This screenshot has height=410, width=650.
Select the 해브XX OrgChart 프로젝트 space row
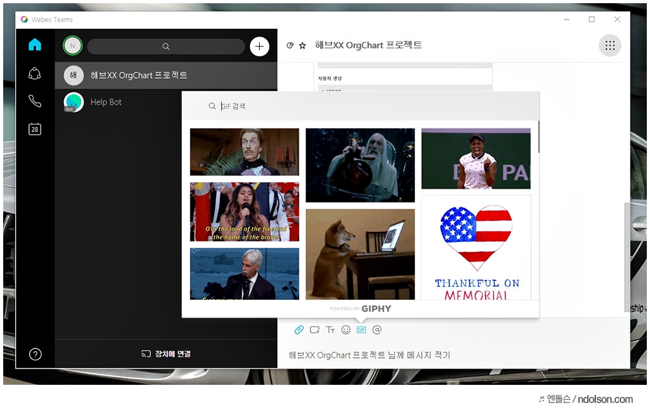166,75
